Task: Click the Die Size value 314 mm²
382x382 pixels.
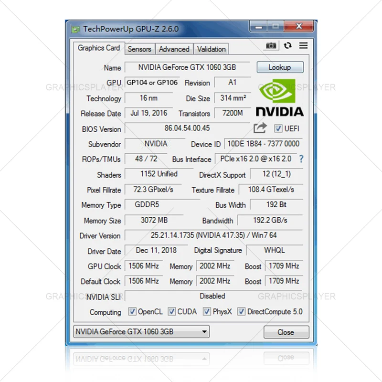Action: 233,98
